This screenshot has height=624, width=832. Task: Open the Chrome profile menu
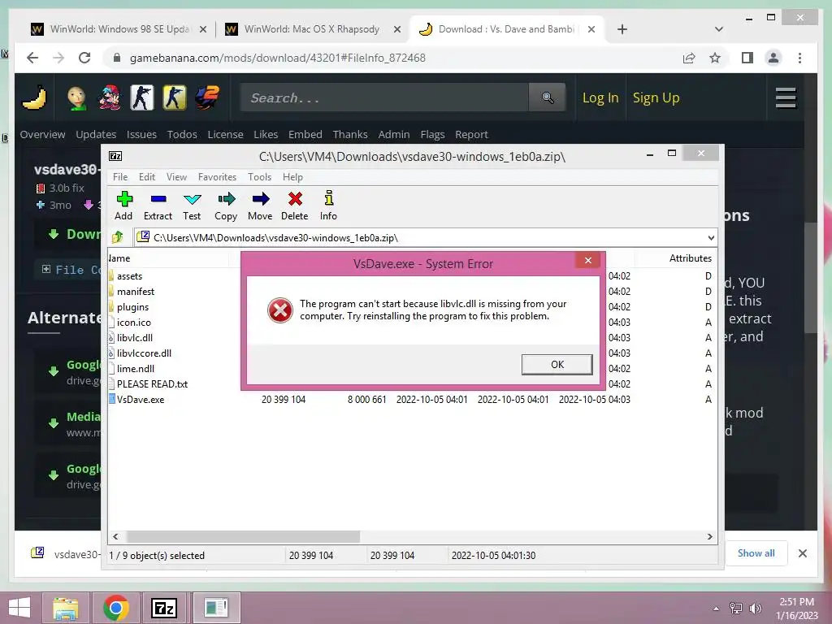click(773, 58)
